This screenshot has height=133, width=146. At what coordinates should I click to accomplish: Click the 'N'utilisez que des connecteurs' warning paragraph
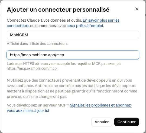pyautogui.click(x=72, y=88)
